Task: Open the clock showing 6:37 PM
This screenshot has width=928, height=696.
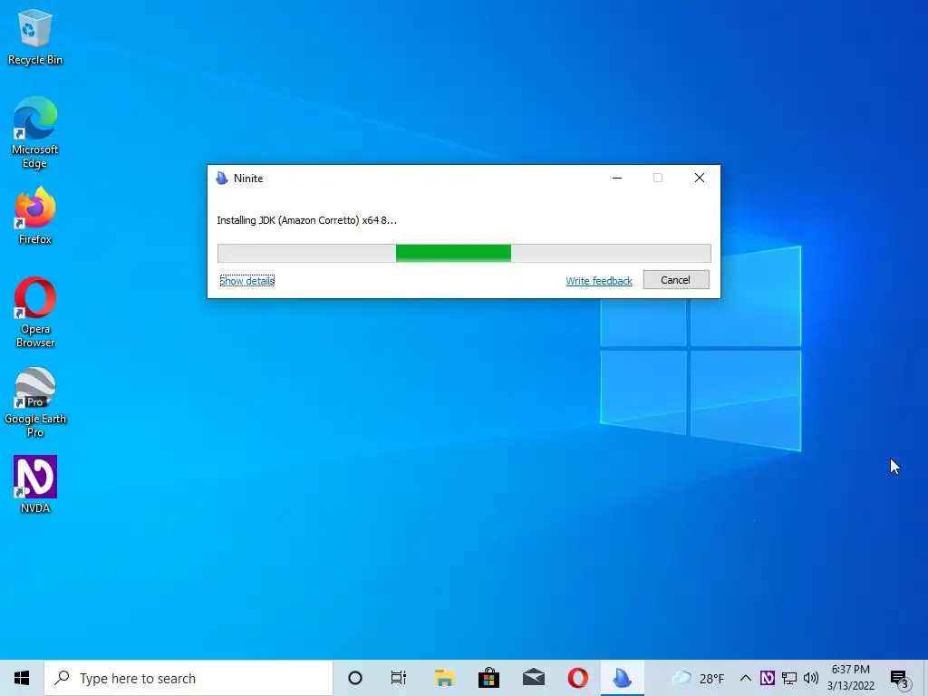Action: click(x=850, y=678)
